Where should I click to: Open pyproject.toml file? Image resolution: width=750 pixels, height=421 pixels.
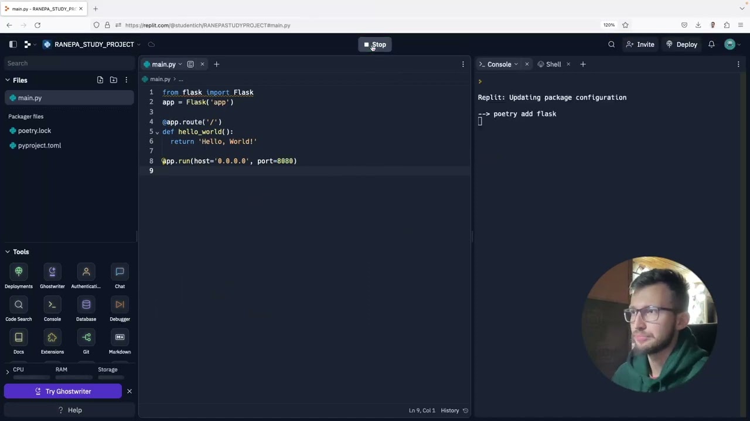pyautogui.click(x=69, y=145)
